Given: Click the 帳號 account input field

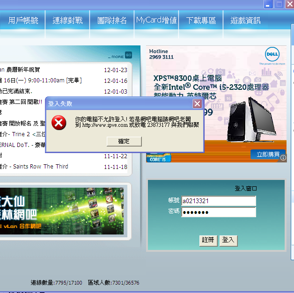Looking at the screenshot, I should [x=218, y=201].
